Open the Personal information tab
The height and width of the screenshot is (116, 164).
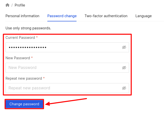tap(22, 16)
